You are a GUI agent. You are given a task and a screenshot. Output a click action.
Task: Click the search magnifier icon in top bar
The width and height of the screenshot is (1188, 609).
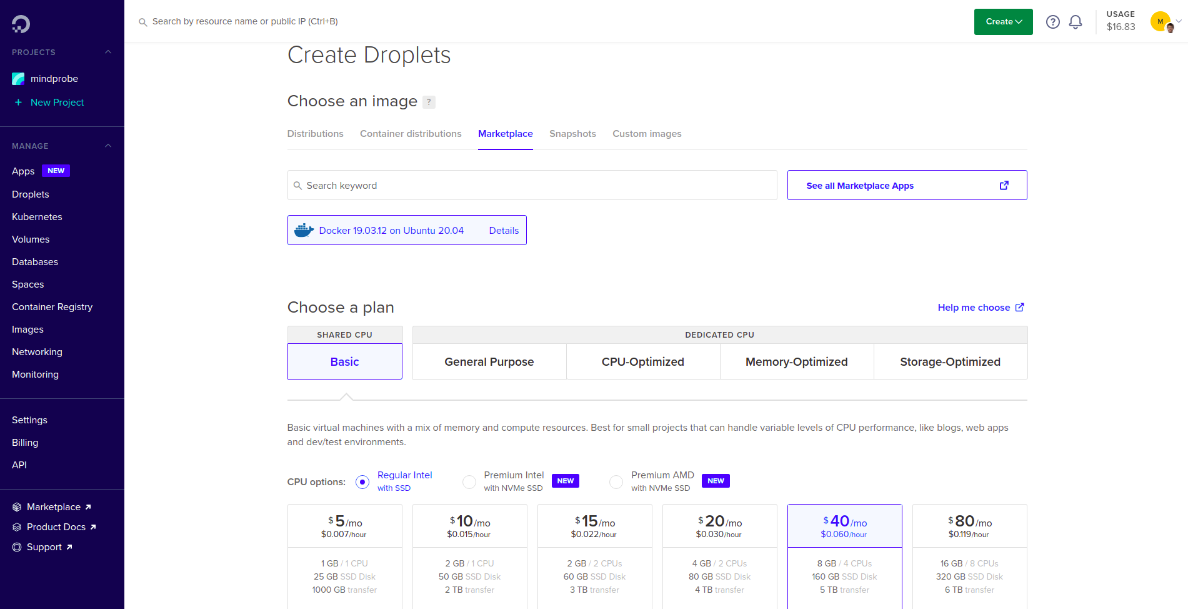(143, 22)
